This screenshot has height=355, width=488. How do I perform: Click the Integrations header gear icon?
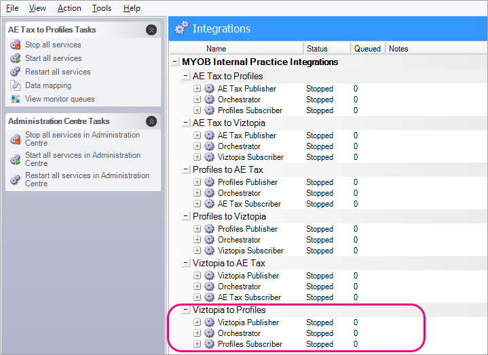point(181,28)
